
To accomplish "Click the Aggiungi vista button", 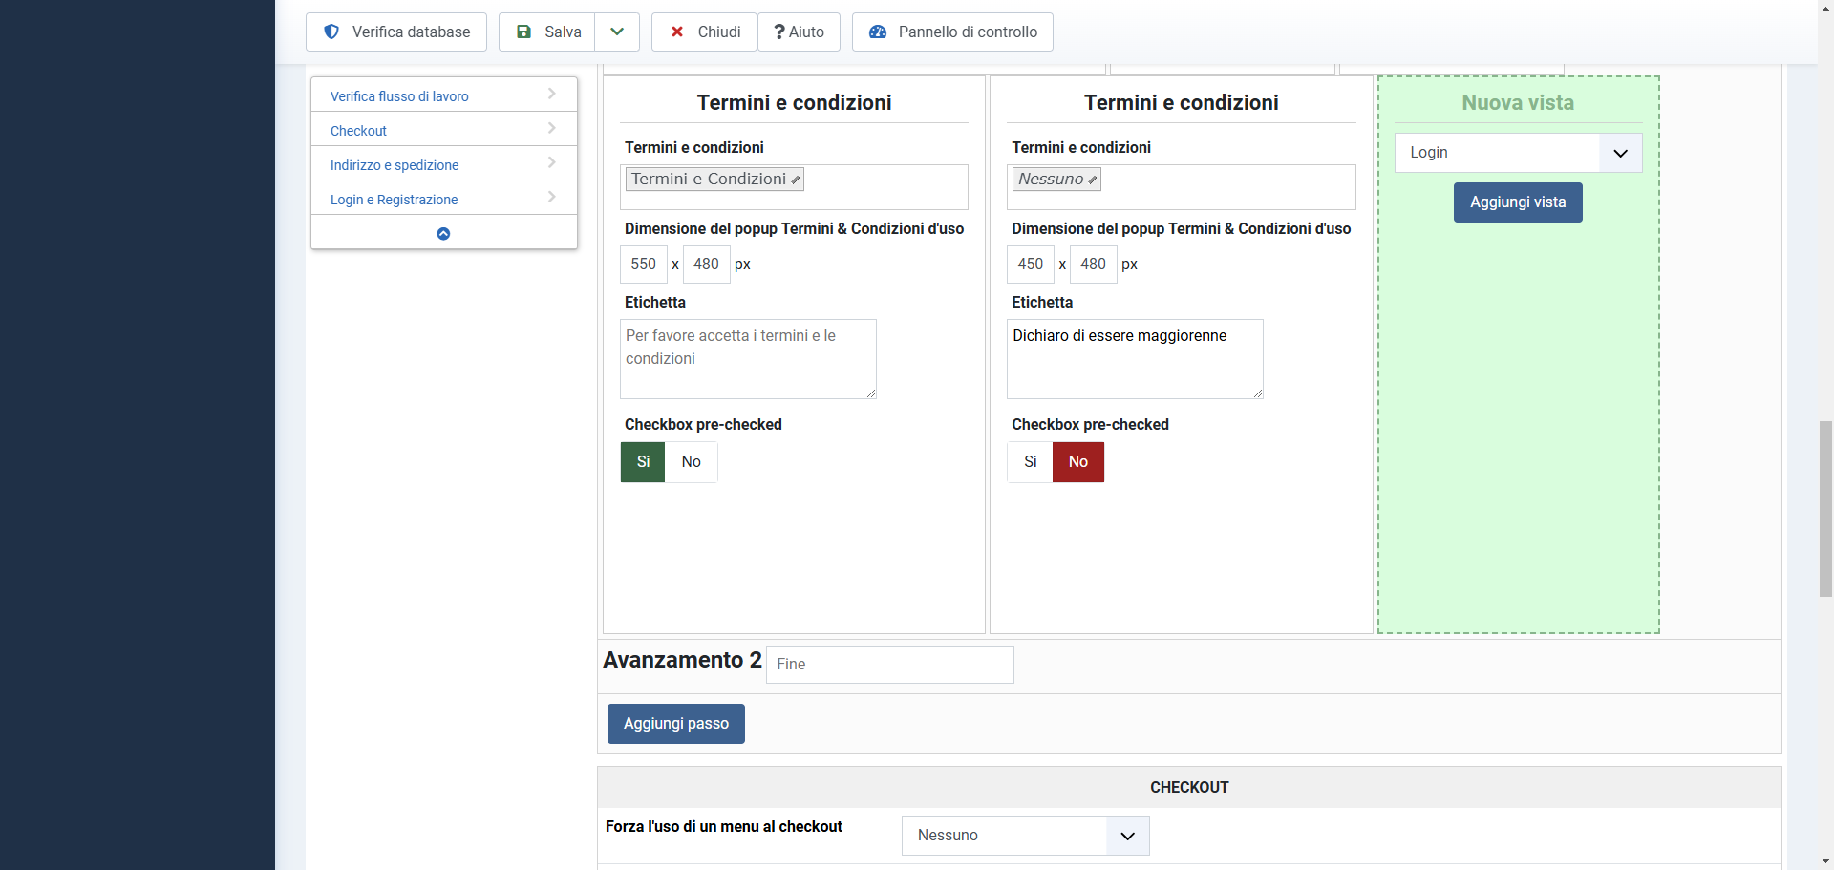I will [1518, 202].
